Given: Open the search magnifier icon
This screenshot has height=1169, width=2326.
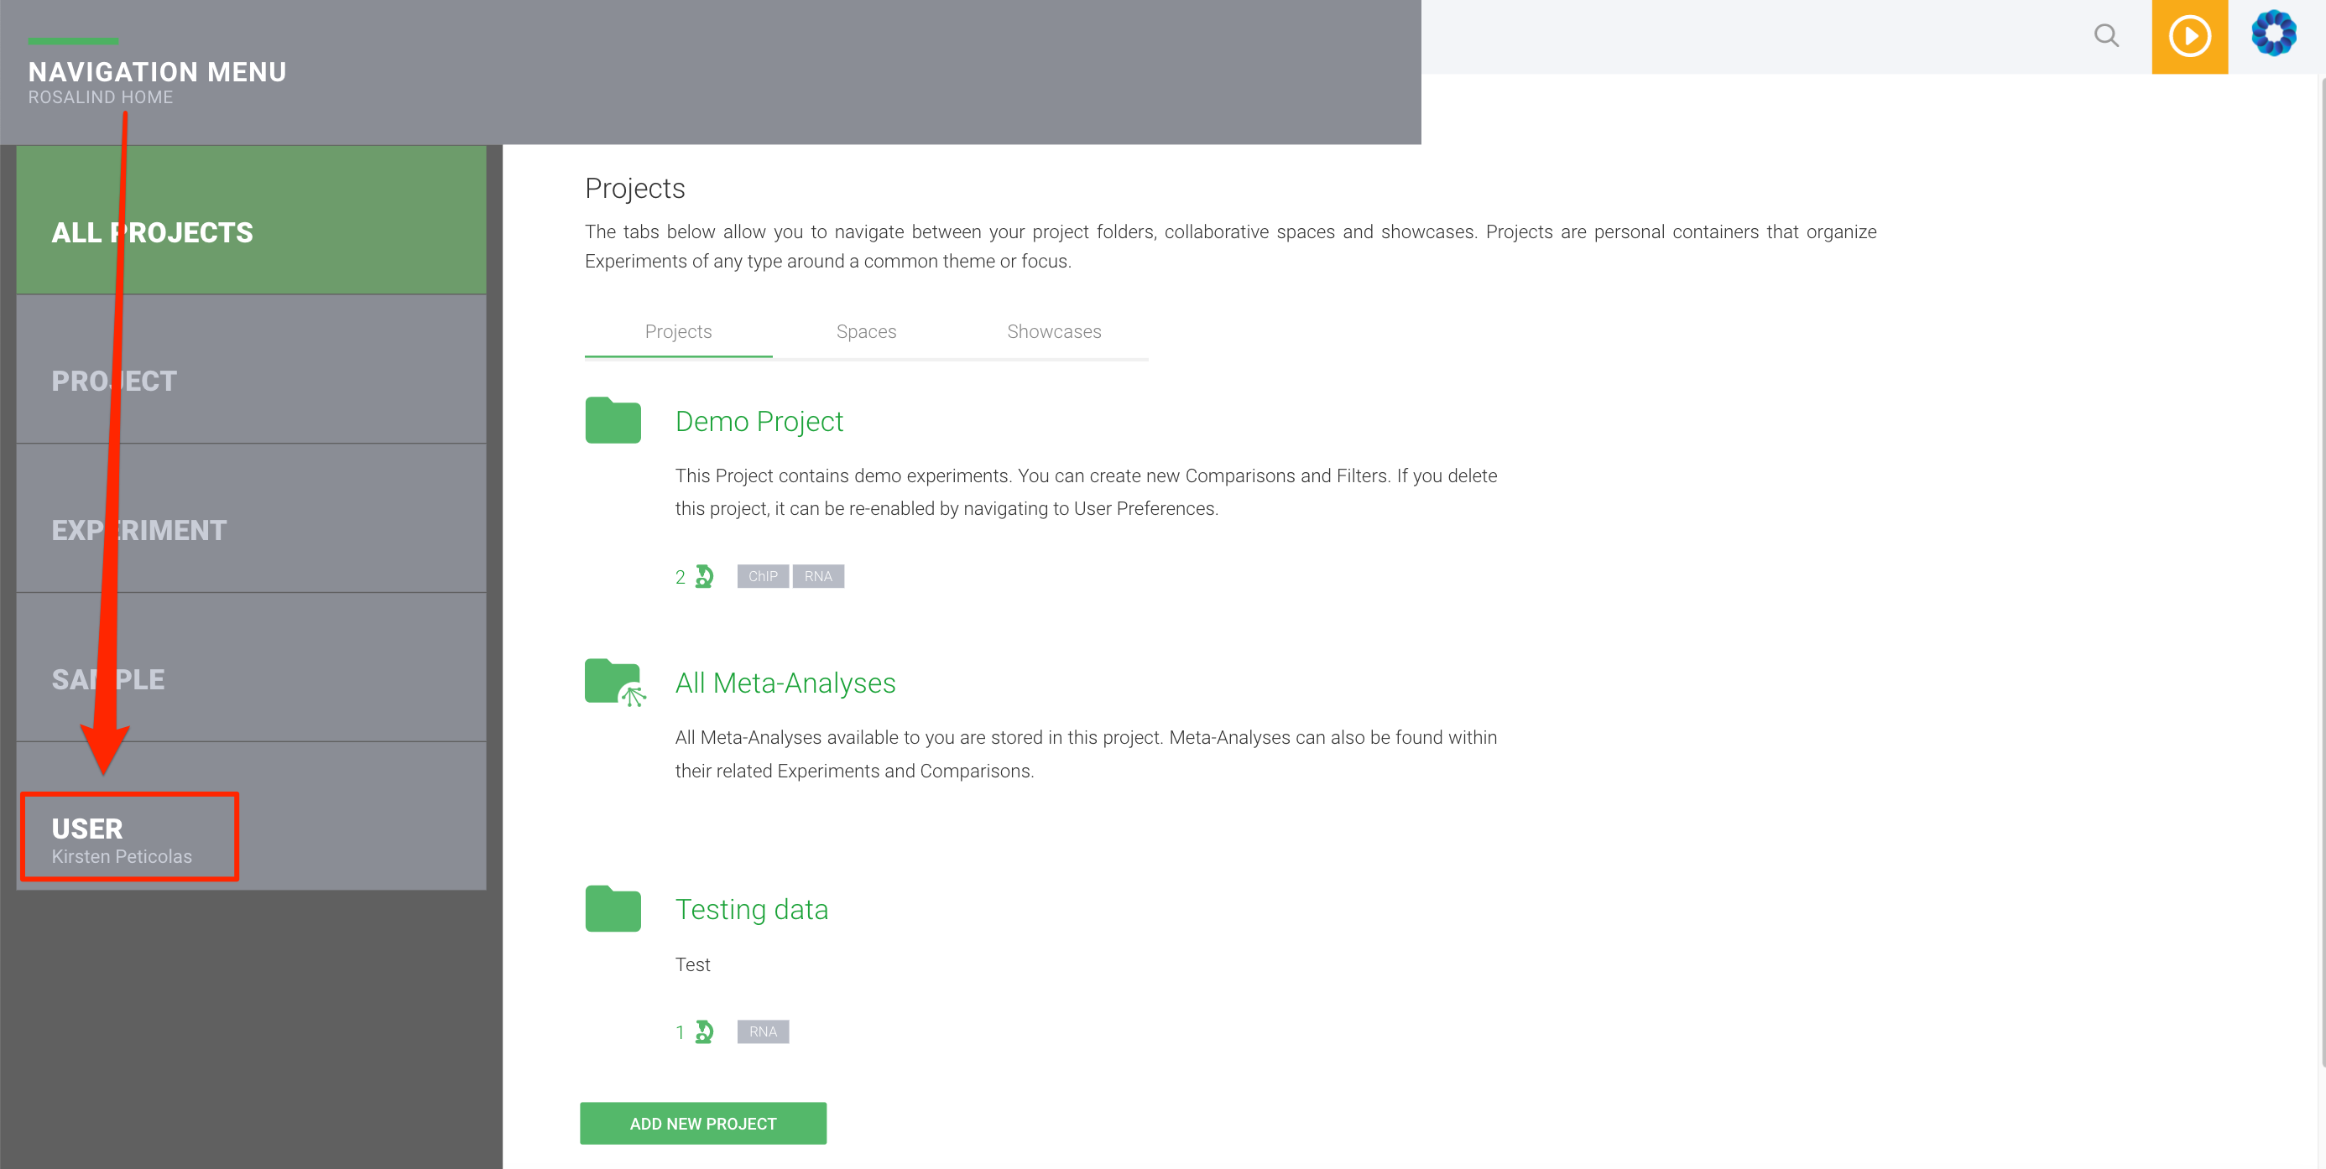Looking at the screenshot, I should [x=2105, y=36].
